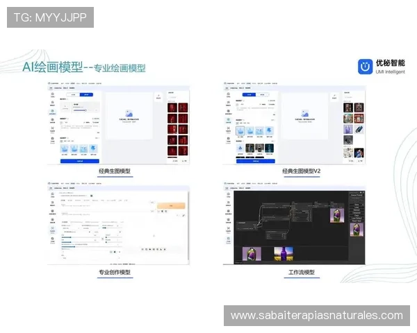Click preview image inside 工作流模型 node graph
The height and width of the screenshot is (333, 417).
click(x=337, y=215)
